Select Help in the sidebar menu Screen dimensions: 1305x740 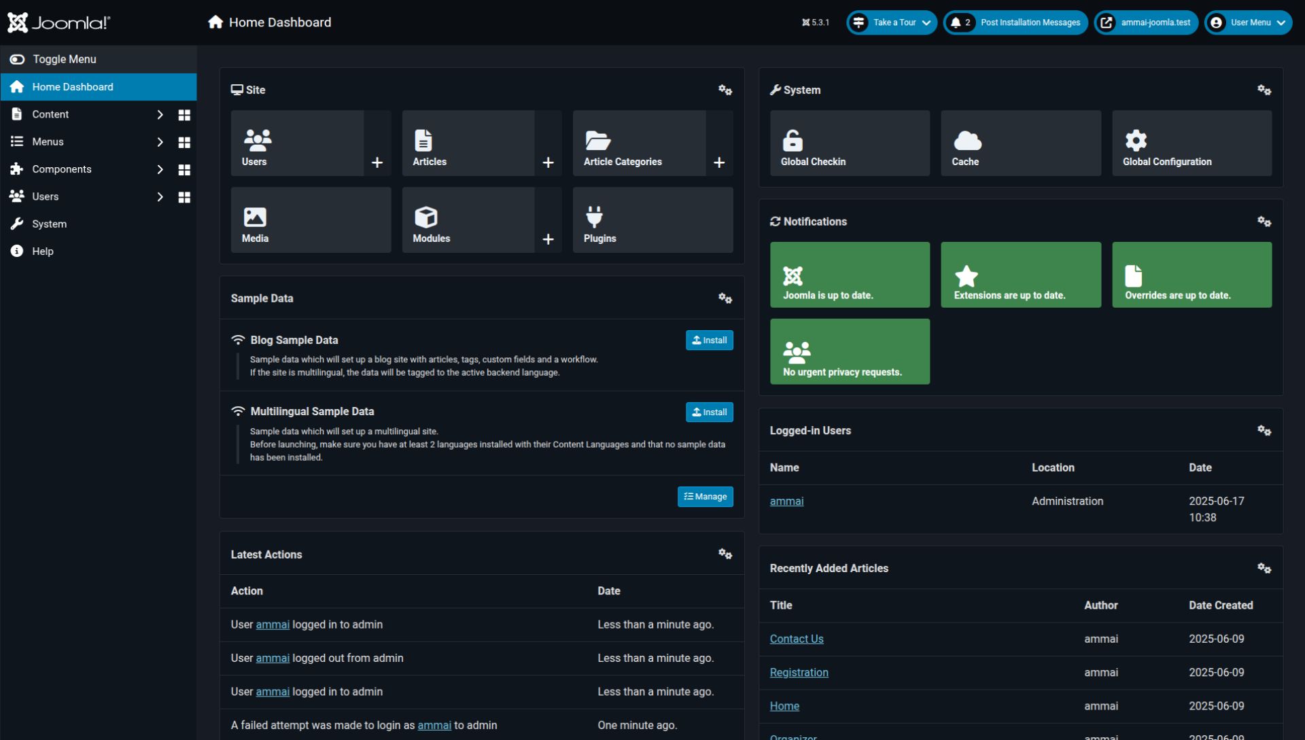(x=42, y=251)
